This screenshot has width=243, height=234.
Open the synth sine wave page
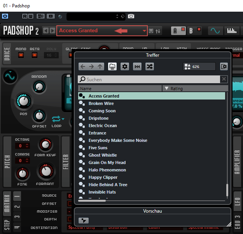click(215, 31)
